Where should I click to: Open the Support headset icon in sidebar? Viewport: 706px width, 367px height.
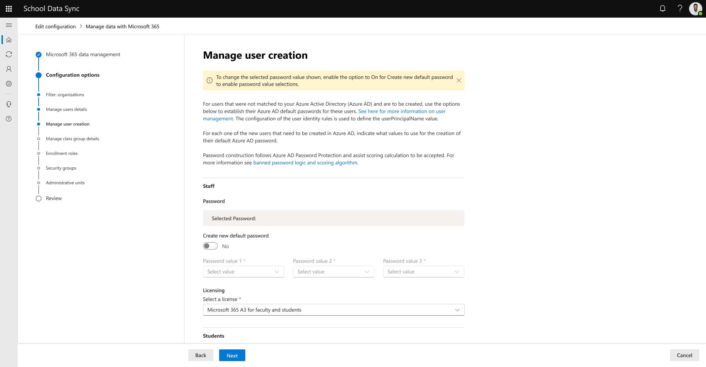coord(9,104)
